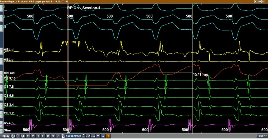Step back one page with <1
This screenshot has width=268, height=139.
(x=33, y=136)
